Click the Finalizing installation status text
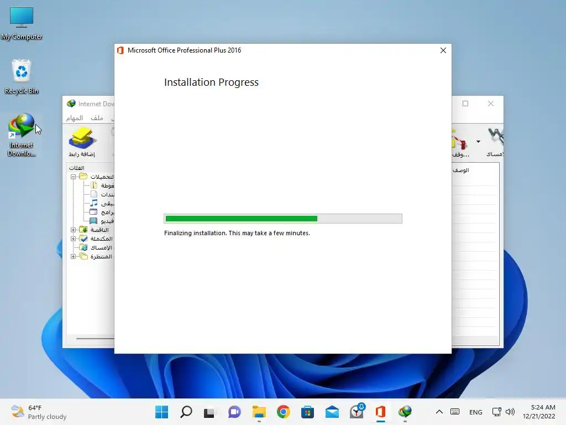 tap(237, 233)
